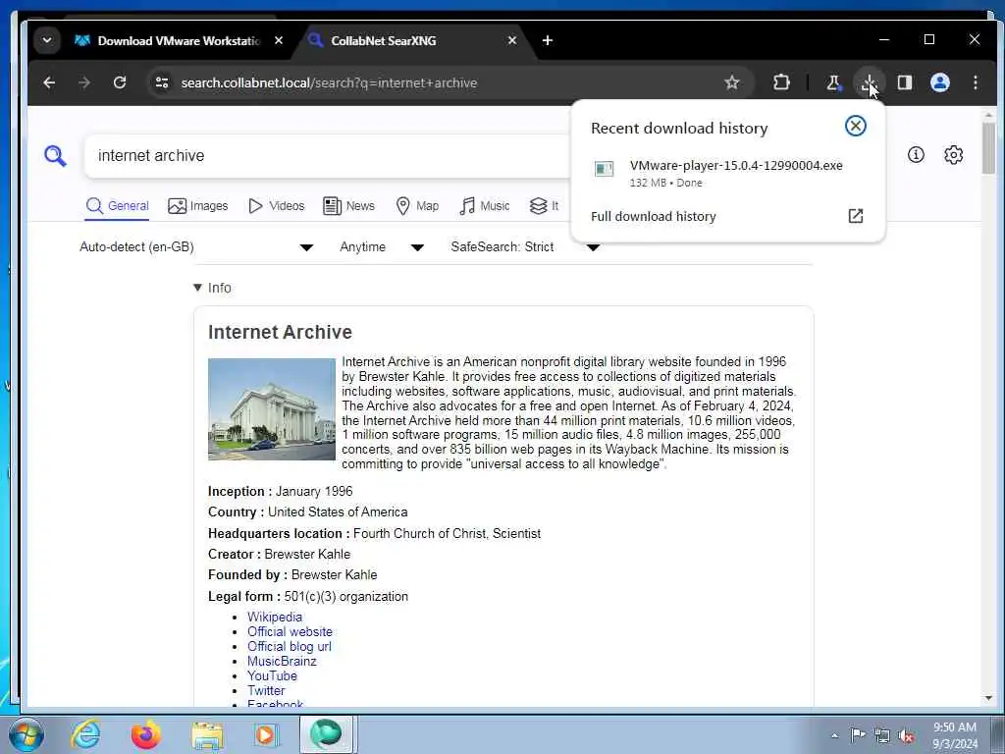This screenshot has width=1005, height=754.
Task: Open network tray icon
Action: (882, 735)
